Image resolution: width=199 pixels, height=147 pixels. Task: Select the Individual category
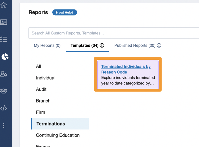46,78
